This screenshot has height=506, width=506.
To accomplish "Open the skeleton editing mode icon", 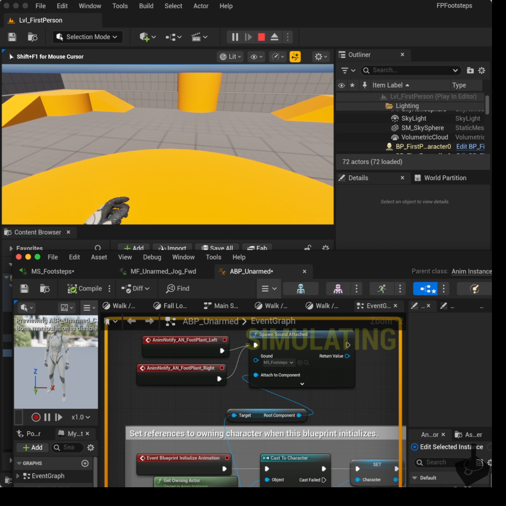I will [300, 289].
